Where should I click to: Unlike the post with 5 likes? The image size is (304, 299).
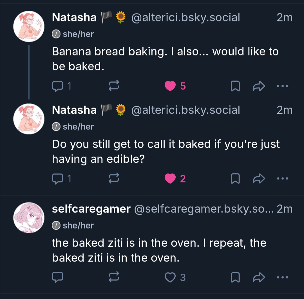(170, 86)
